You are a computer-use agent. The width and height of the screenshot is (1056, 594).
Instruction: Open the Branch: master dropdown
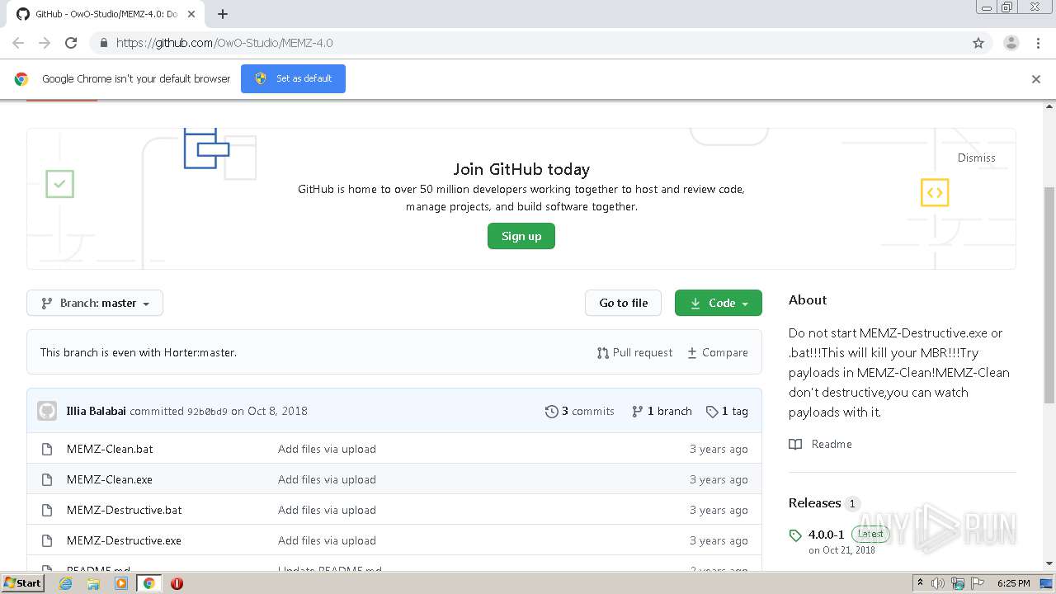[95, 303]
